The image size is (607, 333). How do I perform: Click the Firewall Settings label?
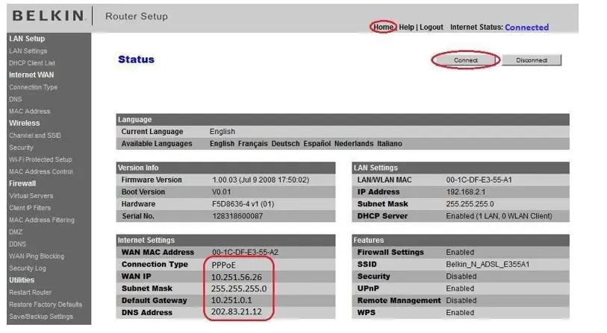pyautogui.click(x=390, y=253)
